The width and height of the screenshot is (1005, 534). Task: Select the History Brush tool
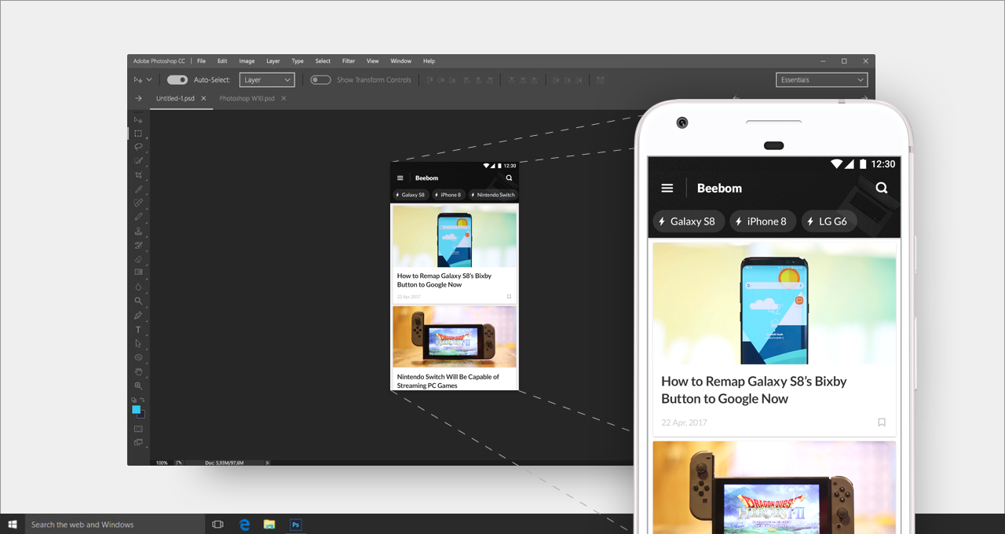pos(138,245)
